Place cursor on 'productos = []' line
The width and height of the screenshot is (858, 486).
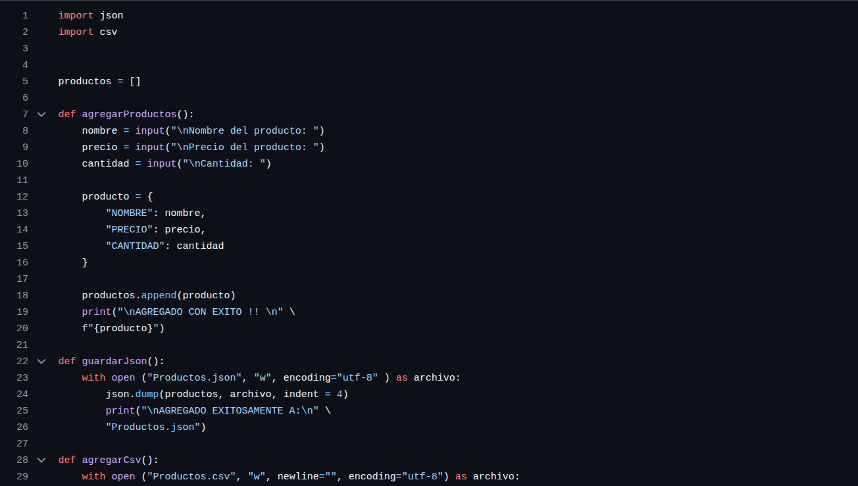click(99, 81)
